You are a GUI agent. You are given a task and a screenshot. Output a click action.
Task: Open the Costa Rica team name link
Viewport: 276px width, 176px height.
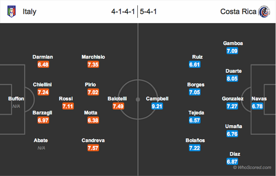[238, 12]
